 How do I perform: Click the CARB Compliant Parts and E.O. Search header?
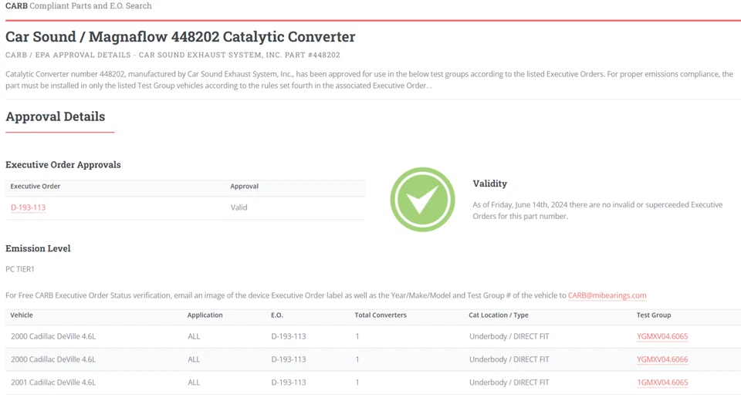(79, 5)
